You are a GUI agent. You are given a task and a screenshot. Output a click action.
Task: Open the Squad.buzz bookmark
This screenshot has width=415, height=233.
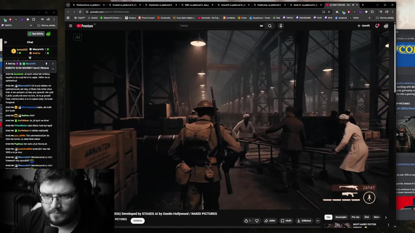(260, 18)
